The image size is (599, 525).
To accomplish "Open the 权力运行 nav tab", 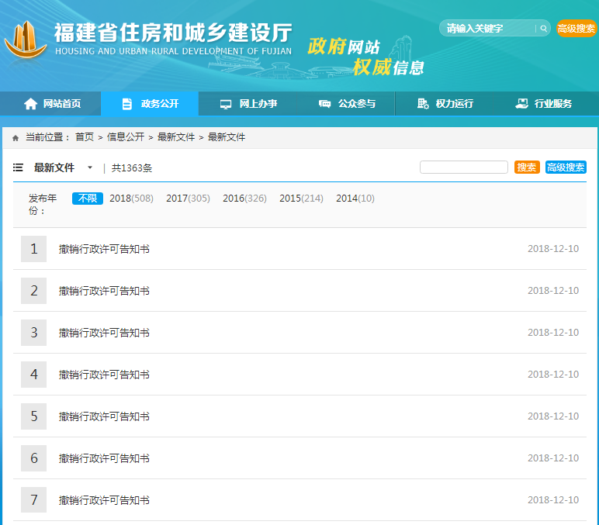I will pos(444,103).
